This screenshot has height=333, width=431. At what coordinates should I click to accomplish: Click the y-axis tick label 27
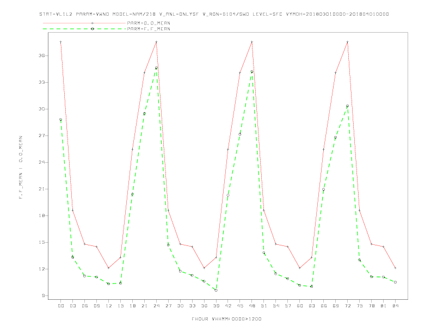(42, 135)
